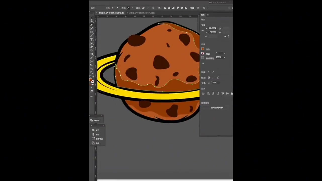Viewport: 322px width, 181px height.
Task: Select the Type tool
Action: pyautogui.click(x=92, y=39)
